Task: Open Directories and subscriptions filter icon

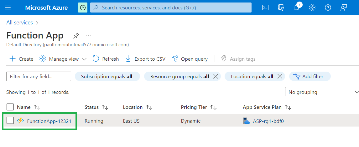Action: [281, 8]
